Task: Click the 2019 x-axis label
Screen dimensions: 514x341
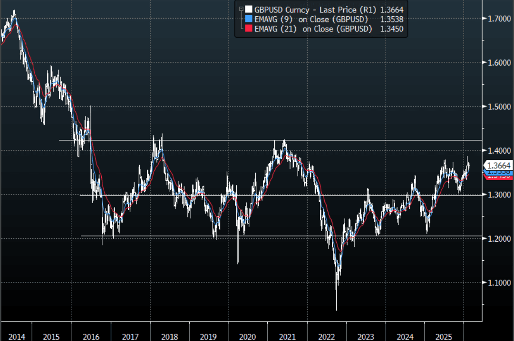Action: point(208,337)
